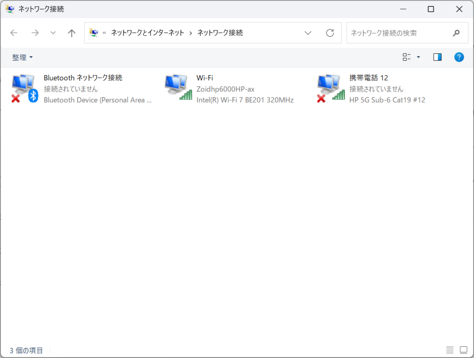Image resolution: width=474 pixels, height=358 pixels.
Task: Open the recent locations dropdown chevron
Action: click(53, 33)
